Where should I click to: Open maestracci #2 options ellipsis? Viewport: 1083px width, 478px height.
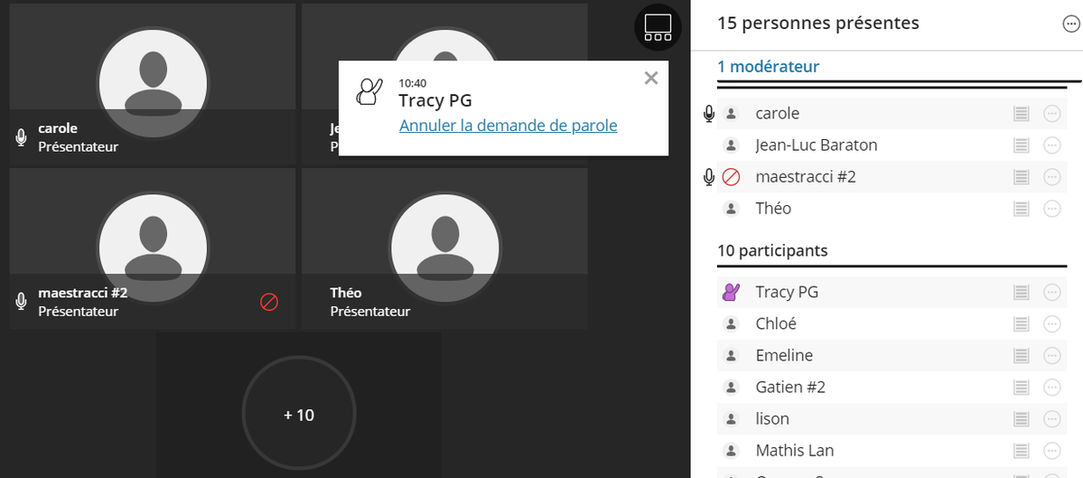coord(1052,177)
